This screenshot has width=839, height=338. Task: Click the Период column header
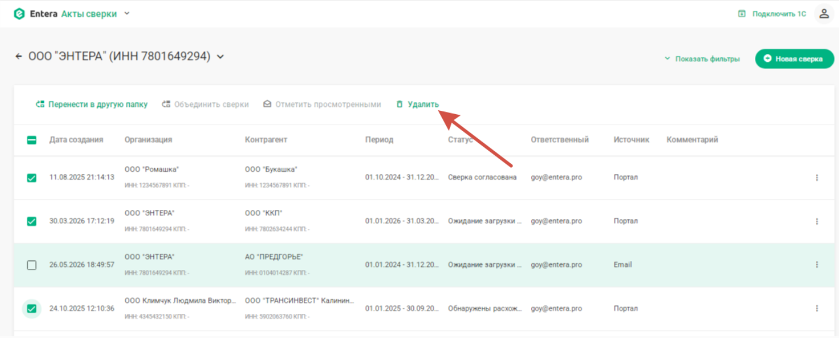(x=379, y=140)
